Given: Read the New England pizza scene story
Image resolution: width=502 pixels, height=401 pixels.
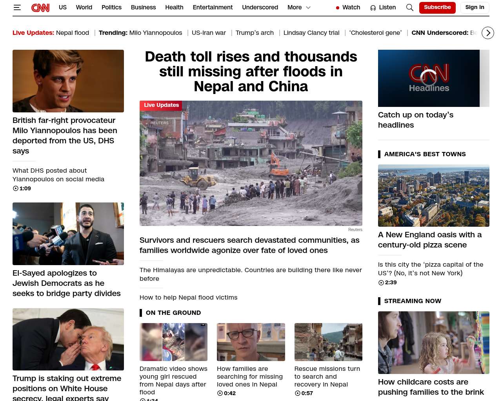Looking at the screenshot, I should point(430,240).
